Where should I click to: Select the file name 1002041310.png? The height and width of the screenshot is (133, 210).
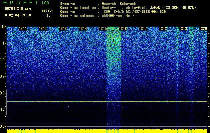[17, 9]
